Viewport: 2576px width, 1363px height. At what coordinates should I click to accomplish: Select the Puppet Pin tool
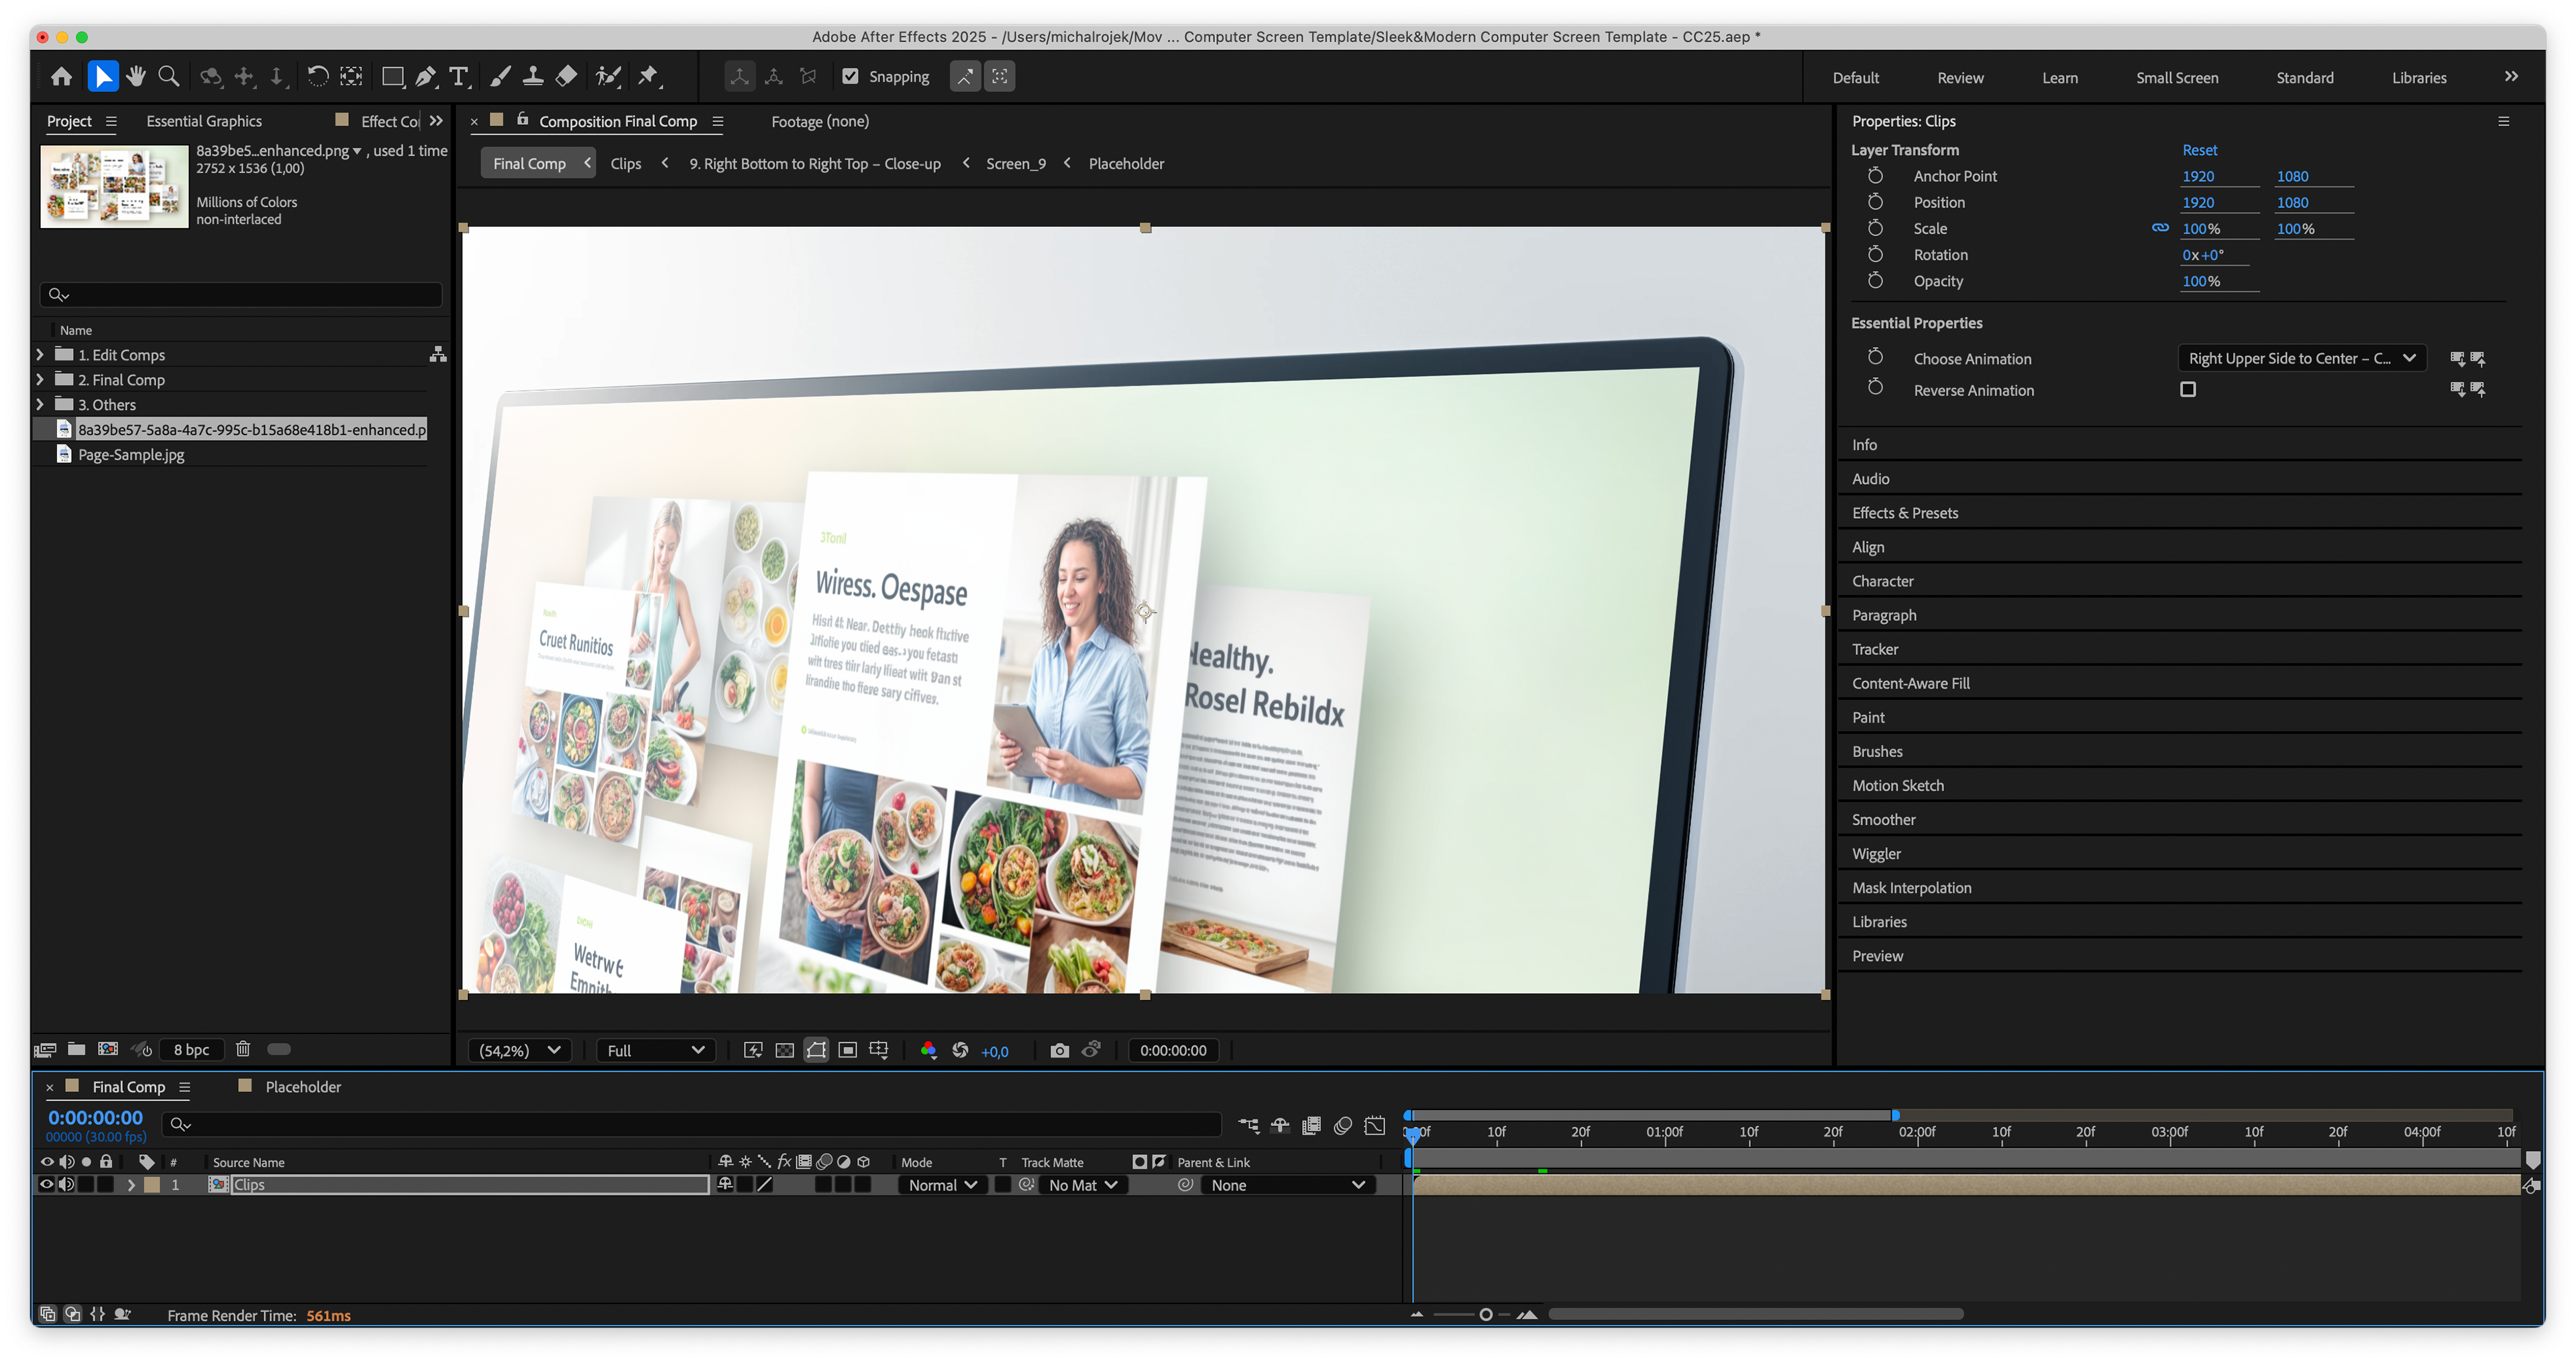click(x=649, y=77)
